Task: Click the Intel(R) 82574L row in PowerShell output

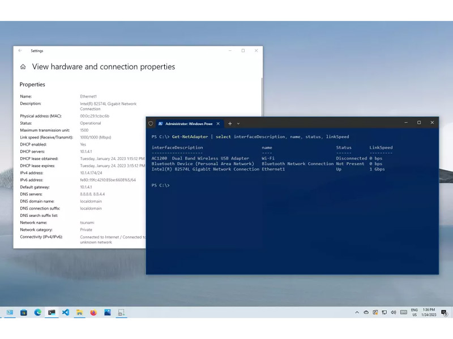Action: coord(268,169)
